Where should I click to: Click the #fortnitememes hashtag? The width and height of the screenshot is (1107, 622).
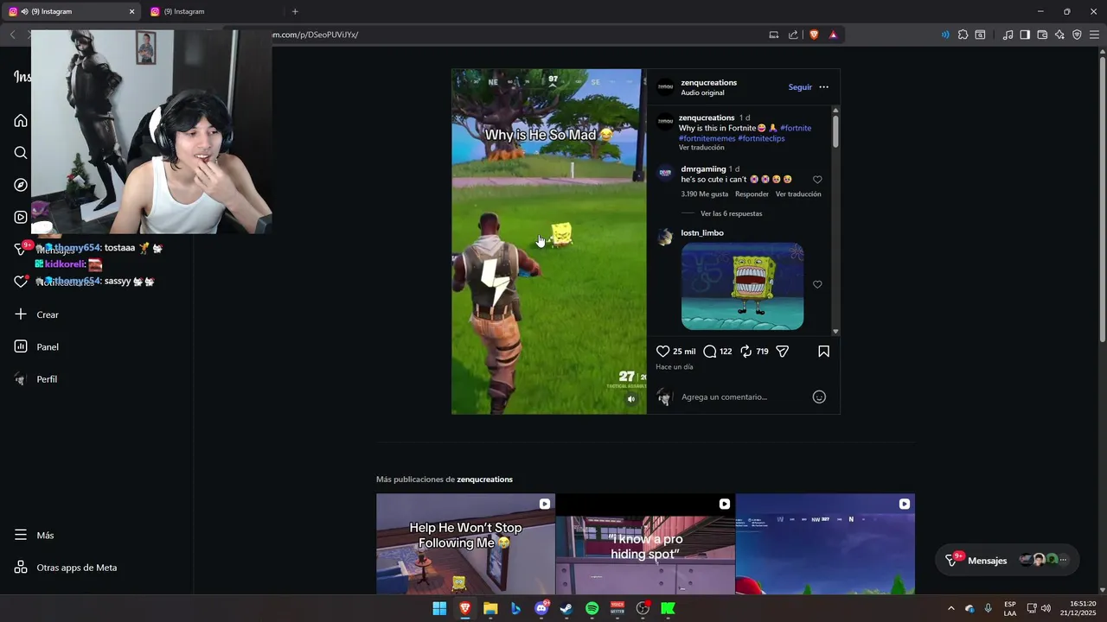point(707,138)
